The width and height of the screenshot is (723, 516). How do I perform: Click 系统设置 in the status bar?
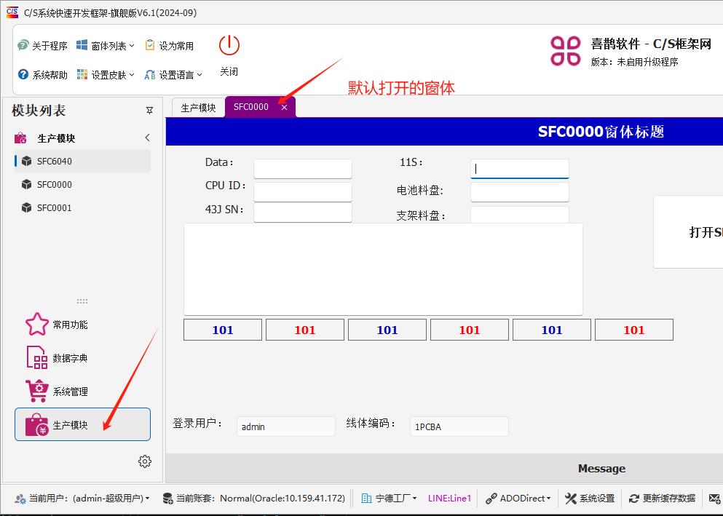(590, 499)
